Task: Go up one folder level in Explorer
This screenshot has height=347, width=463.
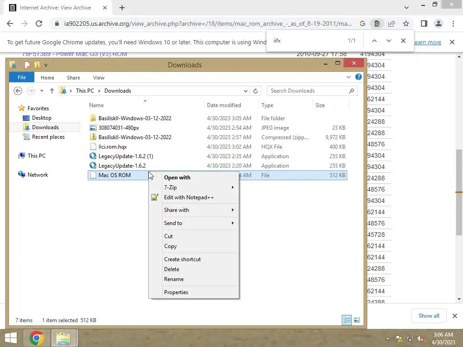Action: [52, 91]
